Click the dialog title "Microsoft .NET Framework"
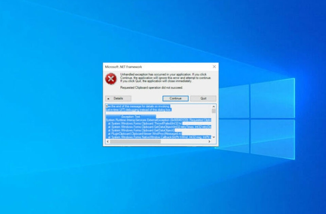This screenshot has height=214, width=326. point(123,67)
